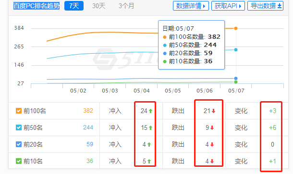Image resolution: width=293 pixels, height=174 pixels.
Task: Click the up arrow next to 5
Action: tap(149, 162)
